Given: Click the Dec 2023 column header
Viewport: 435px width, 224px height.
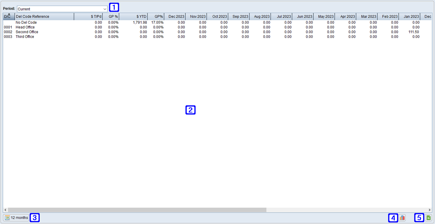Looking at the screenshot, I should tap(176, 16).
